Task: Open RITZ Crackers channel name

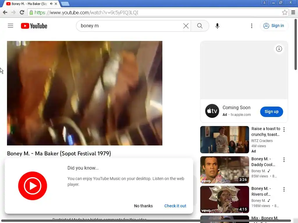Action: 262,141
